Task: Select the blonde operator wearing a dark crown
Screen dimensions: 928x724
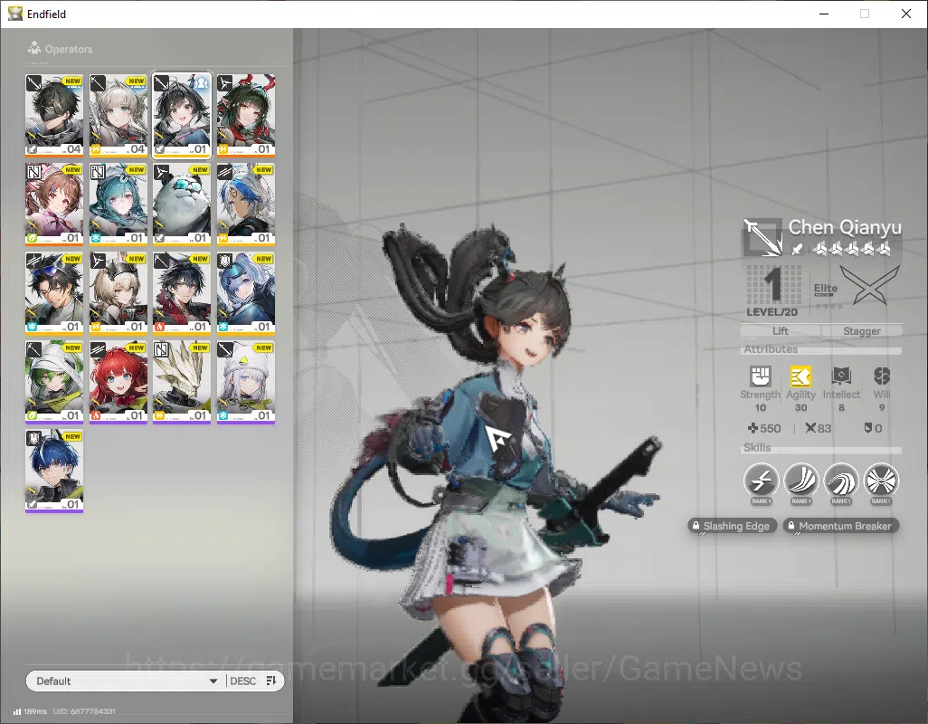Action: [x=118, y=292]
